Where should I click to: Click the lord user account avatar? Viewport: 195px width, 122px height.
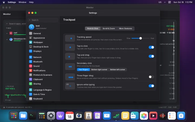(x=31, y=27)
